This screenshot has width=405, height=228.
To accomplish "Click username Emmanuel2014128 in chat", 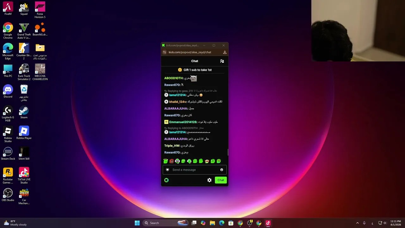I will [183, 122].
